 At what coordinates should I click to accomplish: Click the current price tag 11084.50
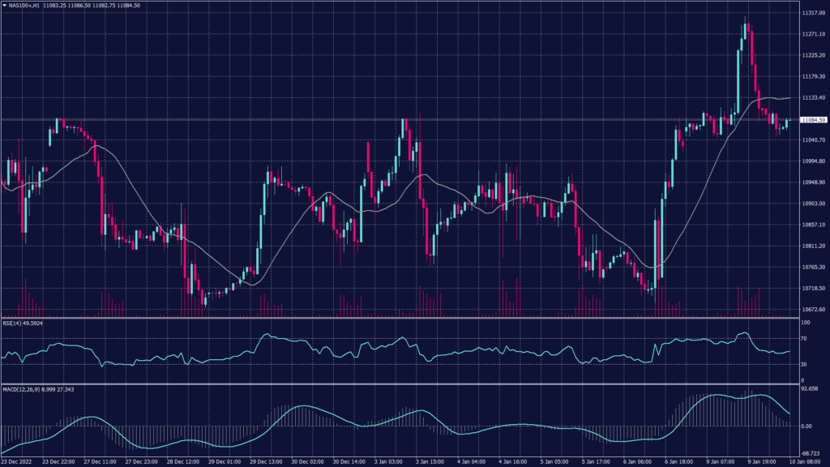813,120
